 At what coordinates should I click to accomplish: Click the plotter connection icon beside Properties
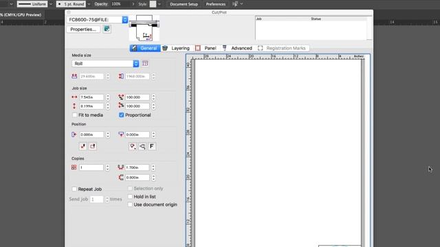coord(107,29)
